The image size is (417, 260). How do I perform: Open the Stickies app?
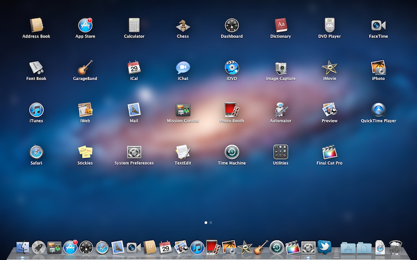[85, 152]
